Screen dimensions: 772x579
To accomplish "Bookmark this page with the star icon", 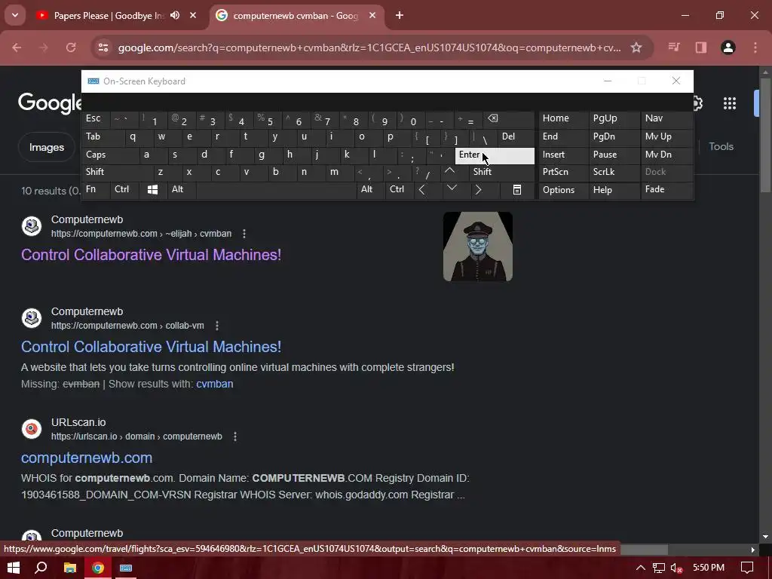I will tap(636, 47).
